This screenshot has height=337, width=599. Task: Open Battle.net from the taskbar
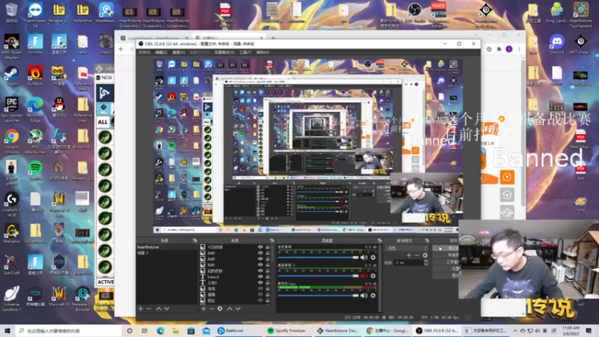231,330
